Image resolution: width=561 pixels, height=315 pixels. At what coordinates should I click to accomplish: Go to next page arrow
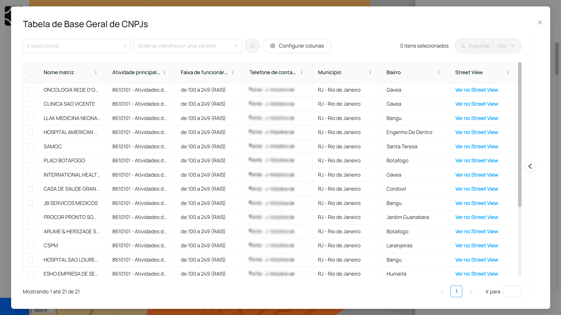(x=471, y=291)
